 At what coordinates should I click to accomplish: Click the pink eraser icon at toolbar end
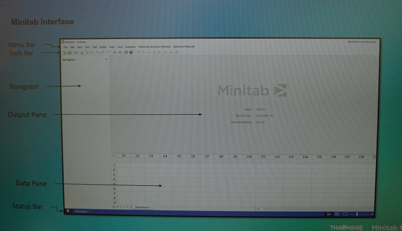coord(177,52)
